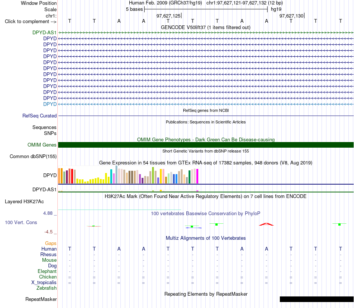Viewport: 354px width, 308px height.
Task: Click the OMIM Genes track label
Action: click(42, 145)
